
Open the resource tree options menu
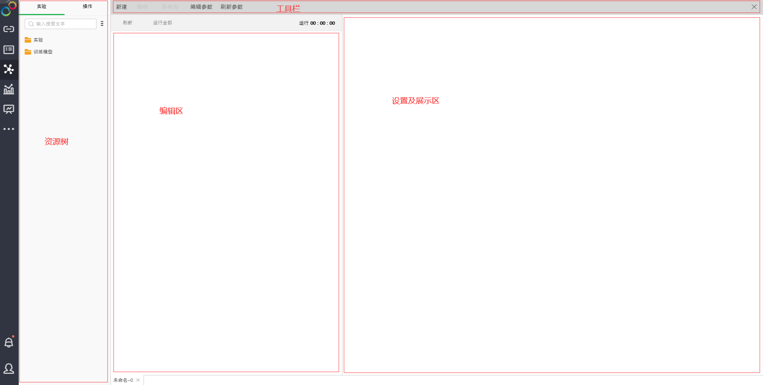(x=102, y=24)
